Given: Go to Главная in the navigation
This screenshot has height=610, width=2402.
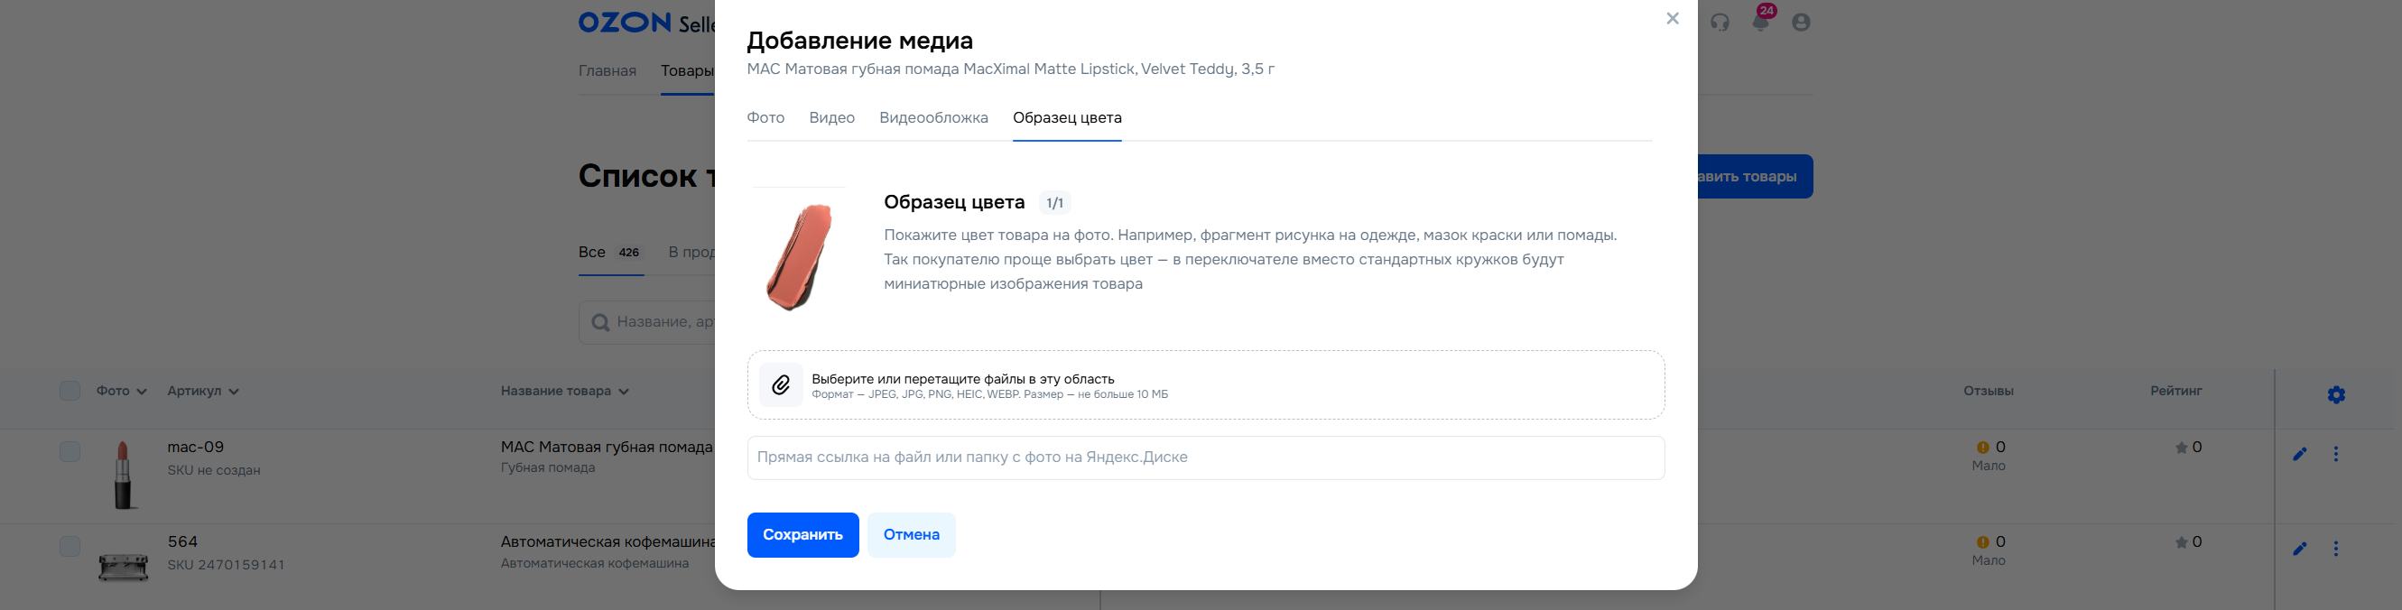Looking at the screenshot, I should [607, 71].
